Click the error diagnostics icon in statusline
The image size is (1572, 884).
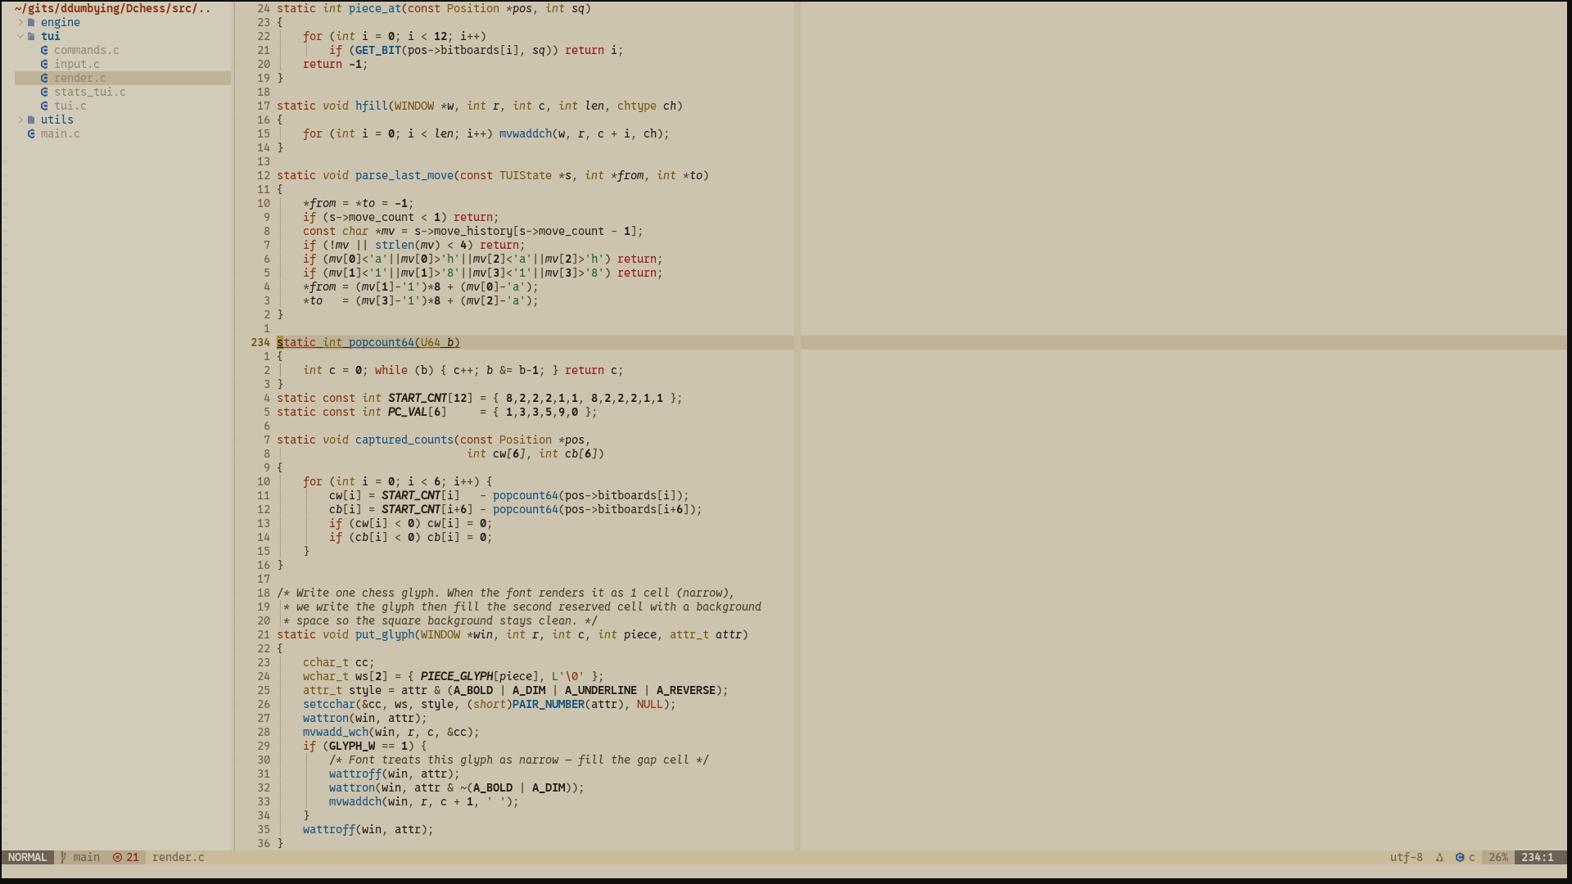117,857
